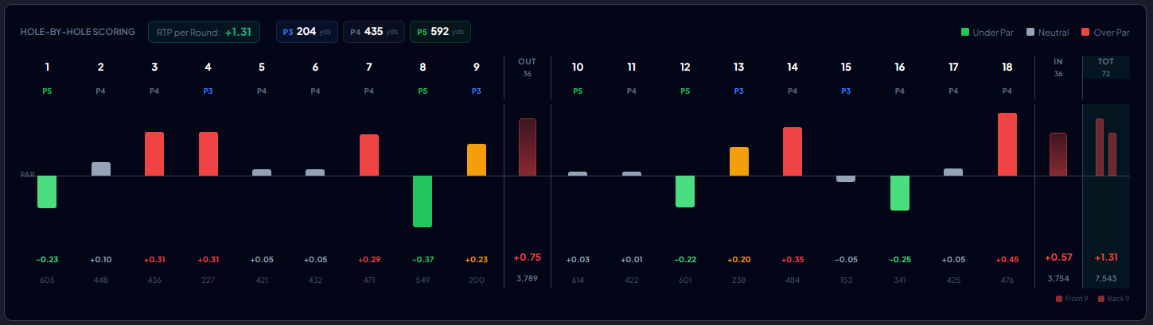Click the hole 18 red bar

(x=1007, y=144)
